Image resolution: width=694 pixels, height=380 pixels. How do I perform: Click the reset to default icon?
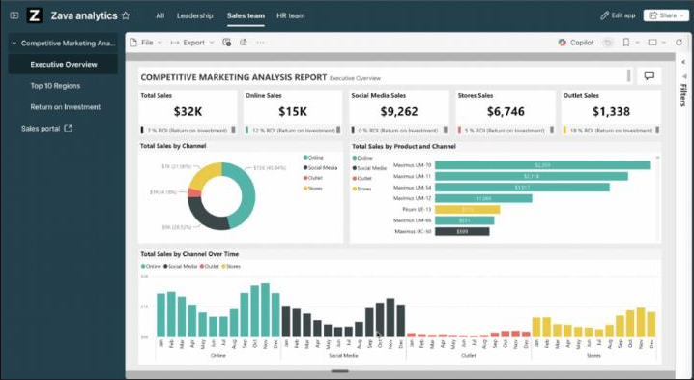608,43
